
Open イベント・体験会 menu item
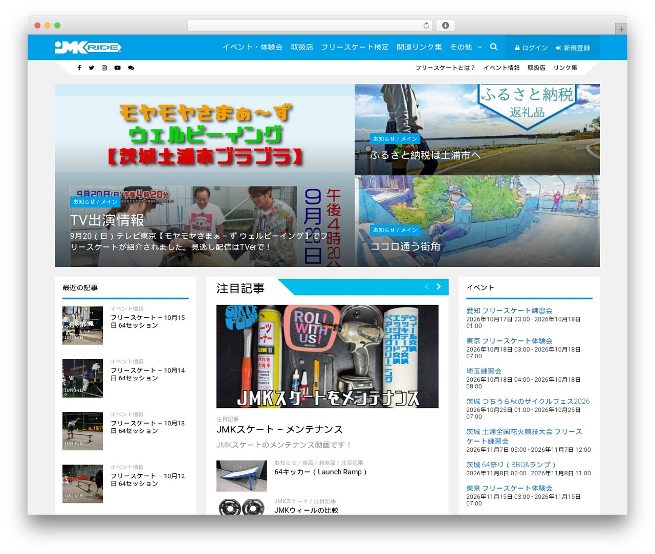click(x=253, y=47)
